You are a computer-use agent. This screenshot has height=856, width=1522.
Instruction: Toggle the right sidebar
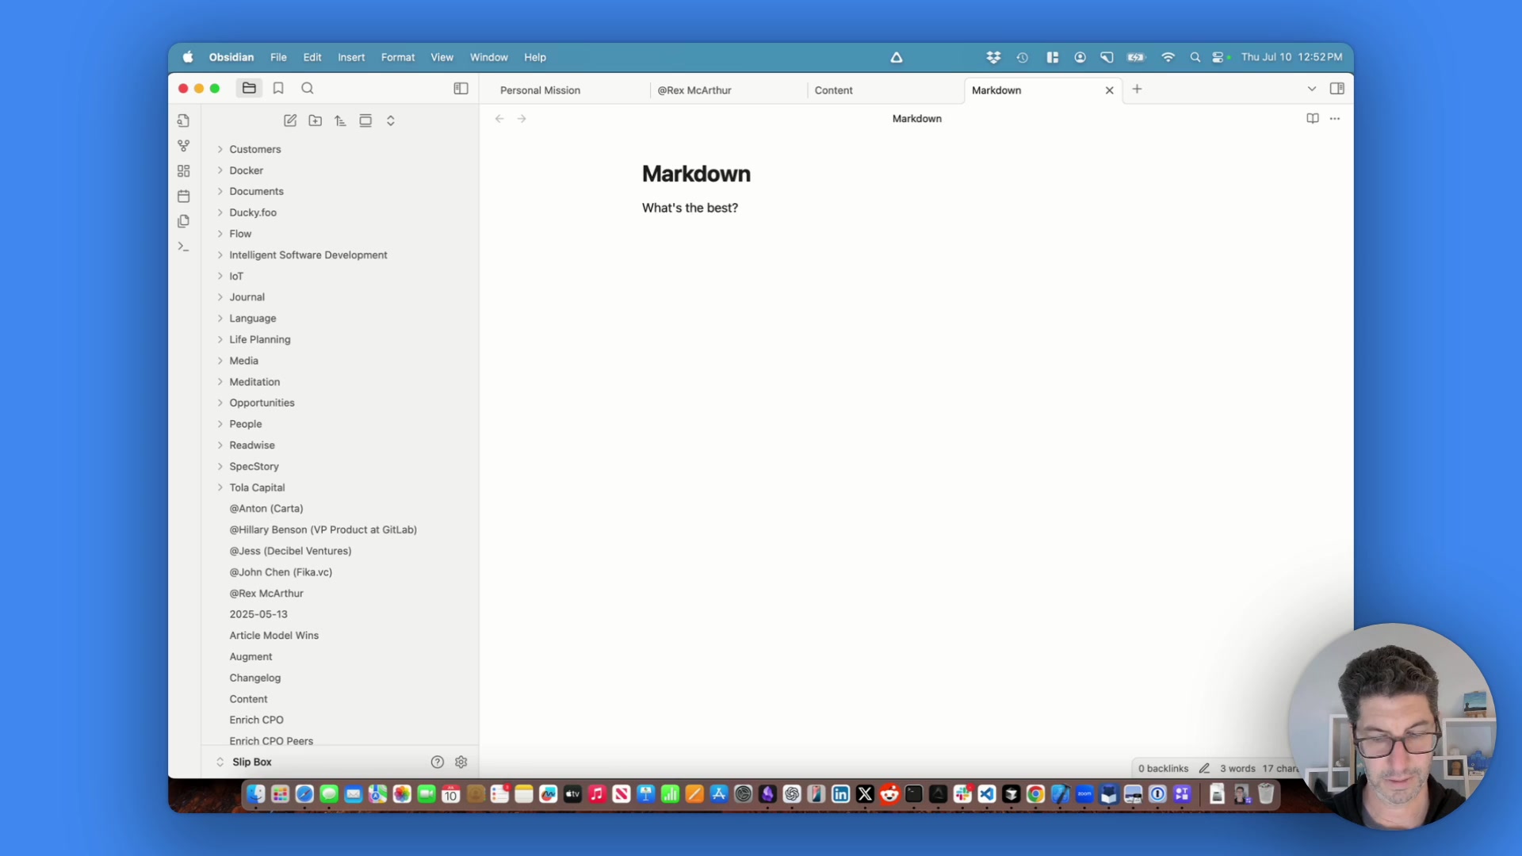[1337, 89]
